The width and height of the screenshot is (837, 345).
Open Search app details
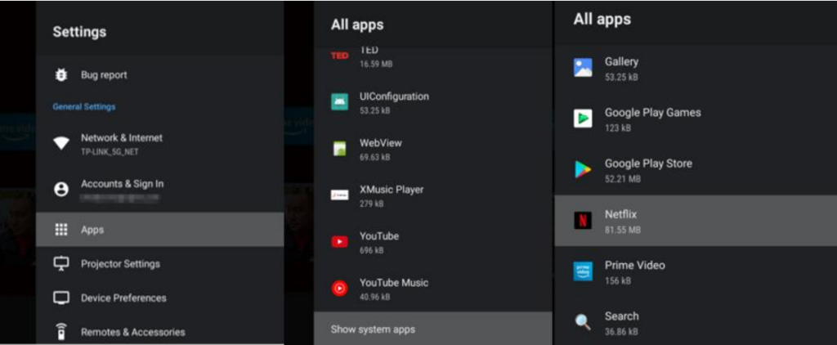tap(696, 322)
